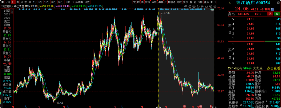The height and width of the screenshot is (108, 281).
Task: Toggle 均线 moving average lines
Action: click(179, 2)
